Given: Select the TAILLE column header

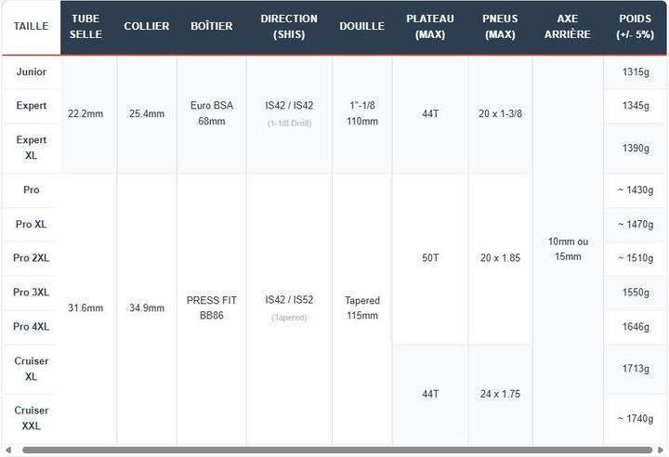Looking at the screenshot, I should (31, 26).
